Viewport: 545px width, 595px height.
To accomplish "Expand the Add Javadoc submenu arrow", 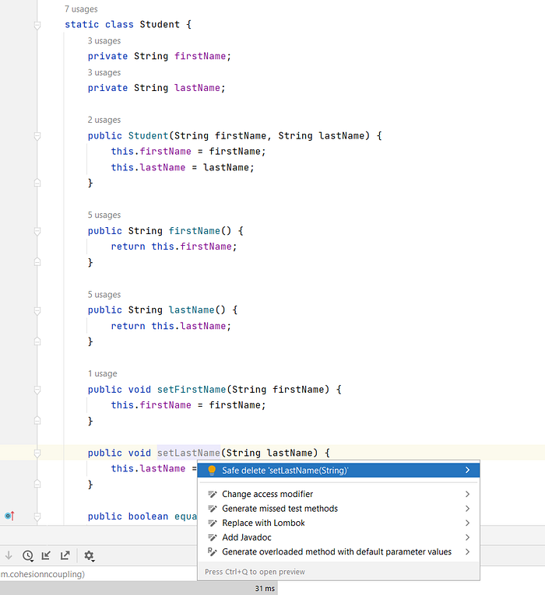I will coord(467,537).
